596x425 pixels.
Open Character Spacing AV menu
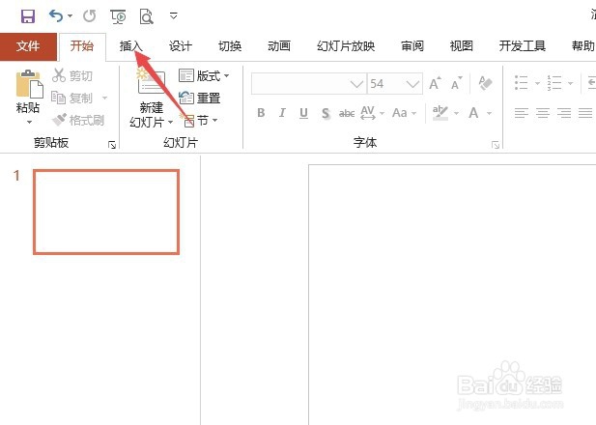373,113
